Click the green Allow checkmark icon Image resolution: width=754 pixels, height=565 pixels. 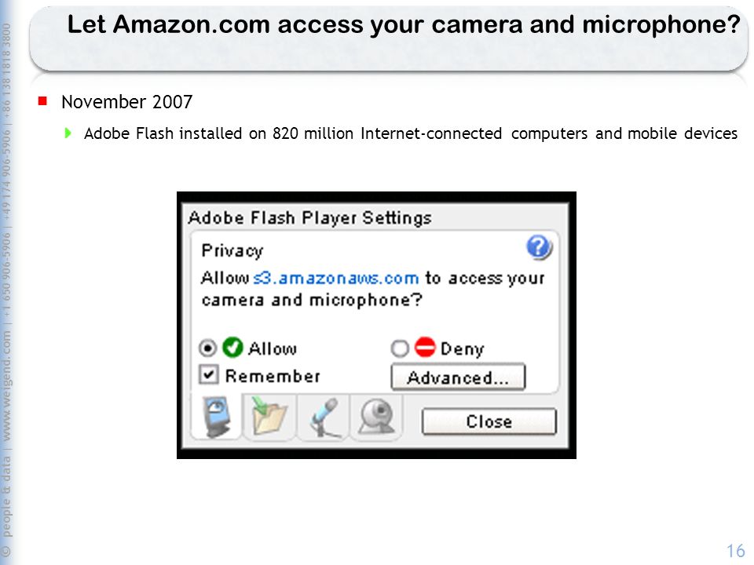coord(232,348)
